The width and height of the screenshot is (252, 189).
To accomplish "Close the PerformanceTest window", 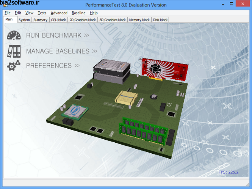I will point(243,4).
